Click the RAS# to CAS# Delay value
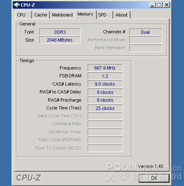The image size is (184, 186). pos(105,92)
